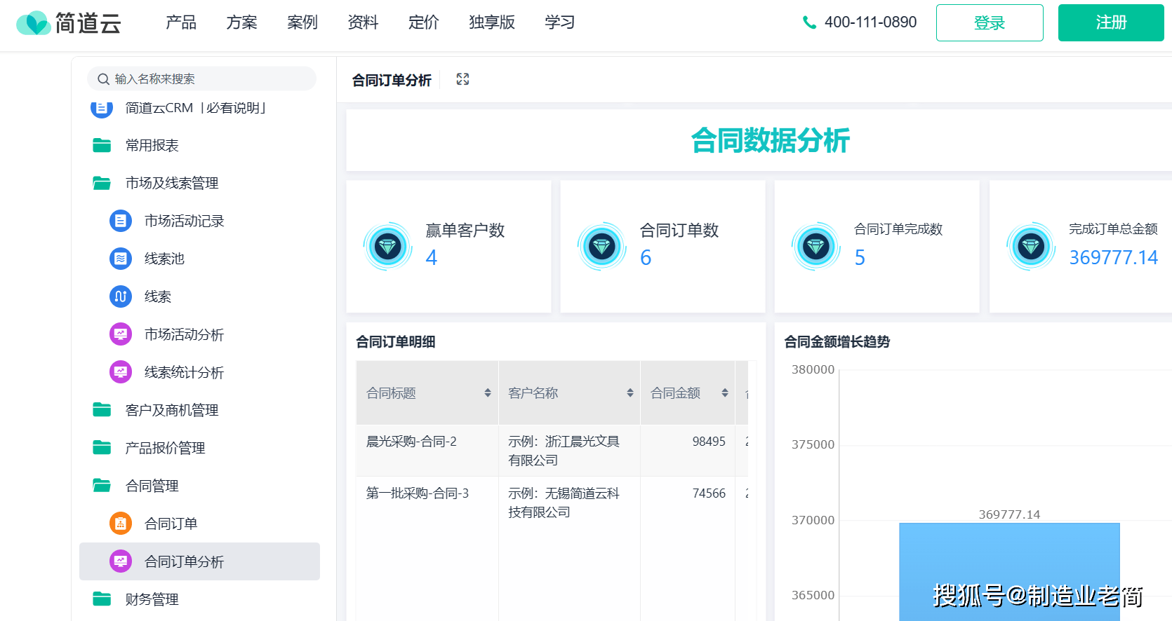This screenshot has height=621, width=1172.
Task: Click the diamond icon on 赢单客户数 card
Action: (x=388, y=246)
